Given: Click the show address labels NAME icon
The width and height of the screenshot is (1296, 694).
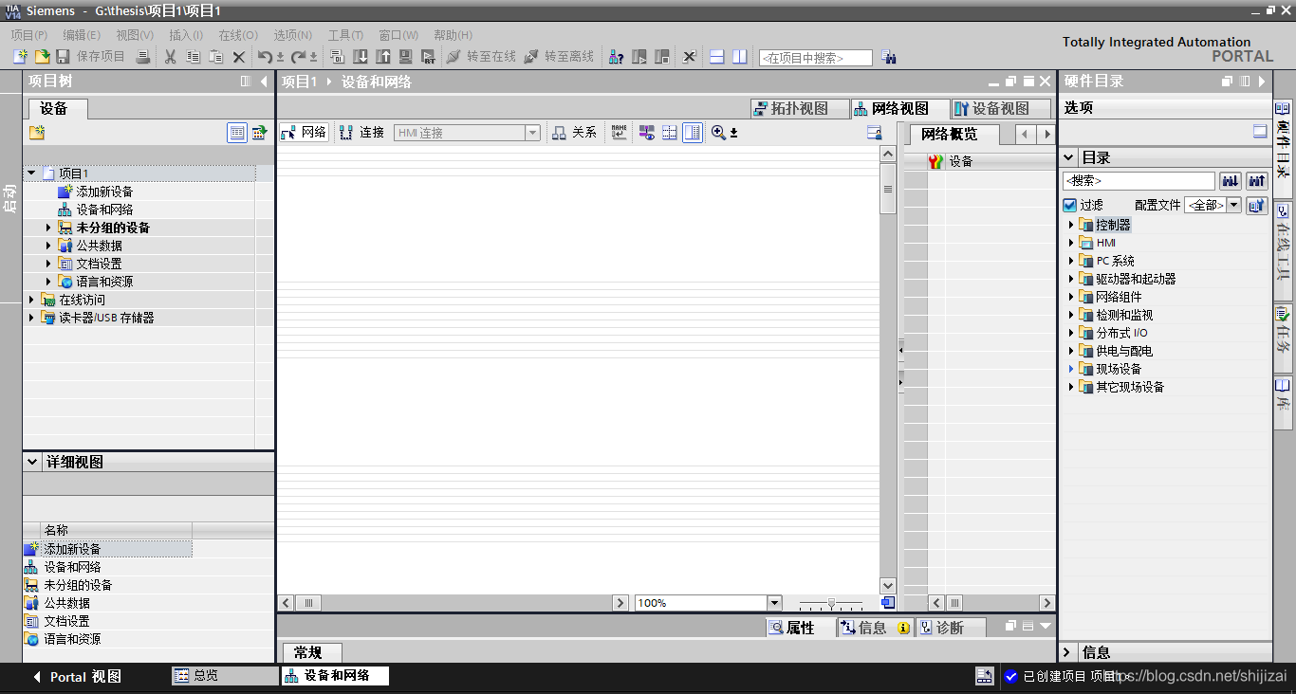Looking at the screenshot, I should click(619, 133).
